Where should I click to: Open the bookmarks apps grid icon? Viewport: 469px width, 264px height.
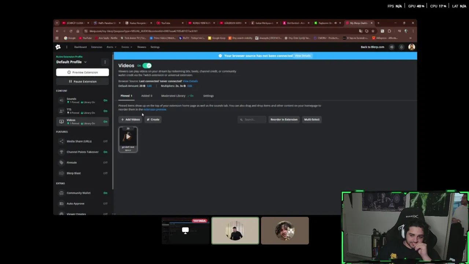pyautogui.click(x=57, y=38)
